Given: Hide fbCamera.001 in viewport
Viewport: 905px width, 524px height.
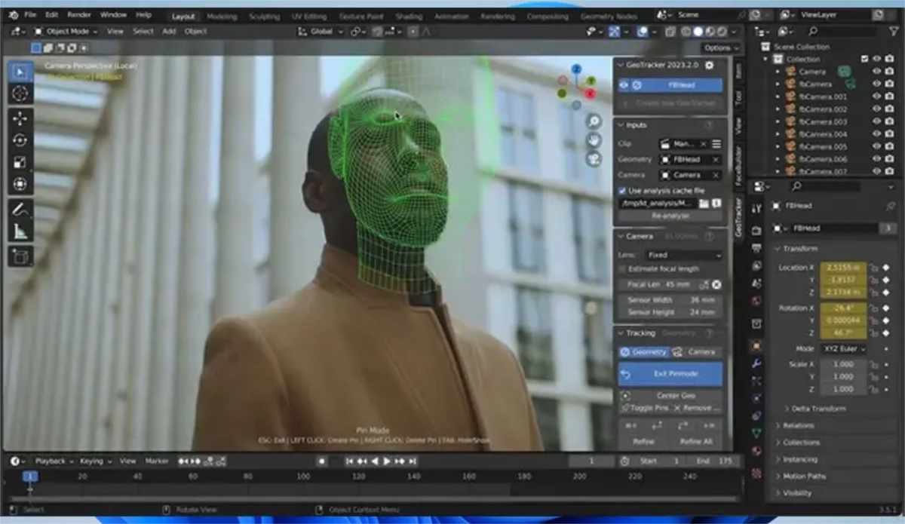Looking at the screenshot, I should (877, 97).
